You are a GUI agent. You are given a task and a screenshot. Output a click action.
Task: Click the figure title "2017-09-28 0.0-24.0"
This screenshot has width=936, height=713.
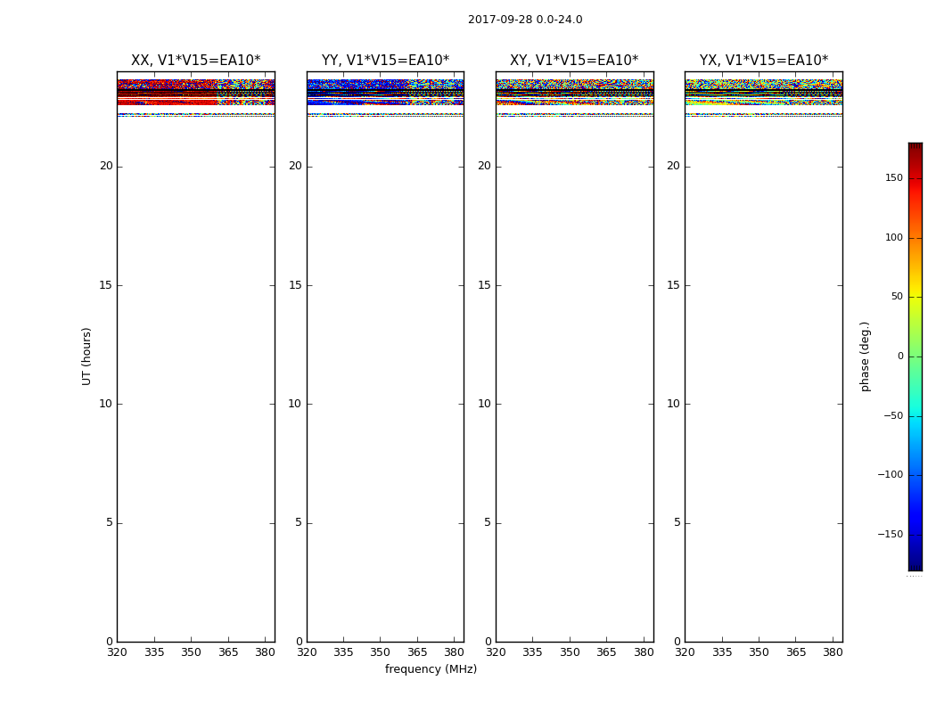pos(525,20)
